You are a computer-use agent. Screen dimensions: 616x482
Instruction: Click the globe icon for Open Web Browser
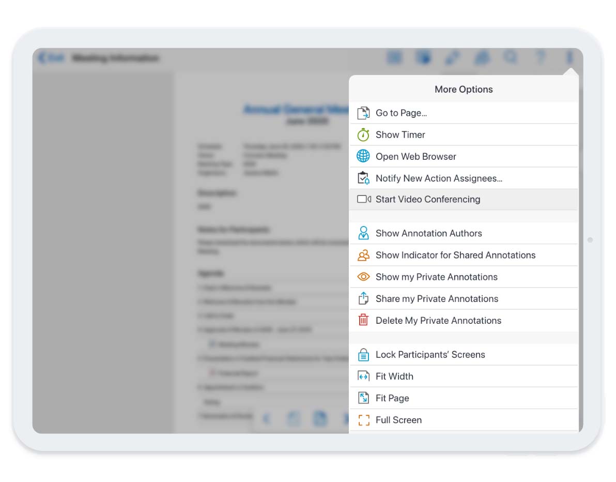(x=364, y=156)
